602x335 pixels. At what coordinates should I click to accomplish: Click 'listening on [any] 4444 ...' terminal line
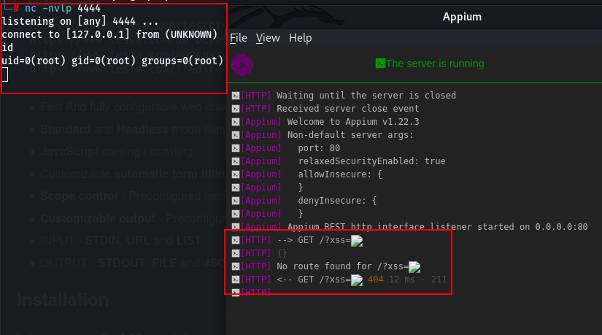click(x=80, y=21)
